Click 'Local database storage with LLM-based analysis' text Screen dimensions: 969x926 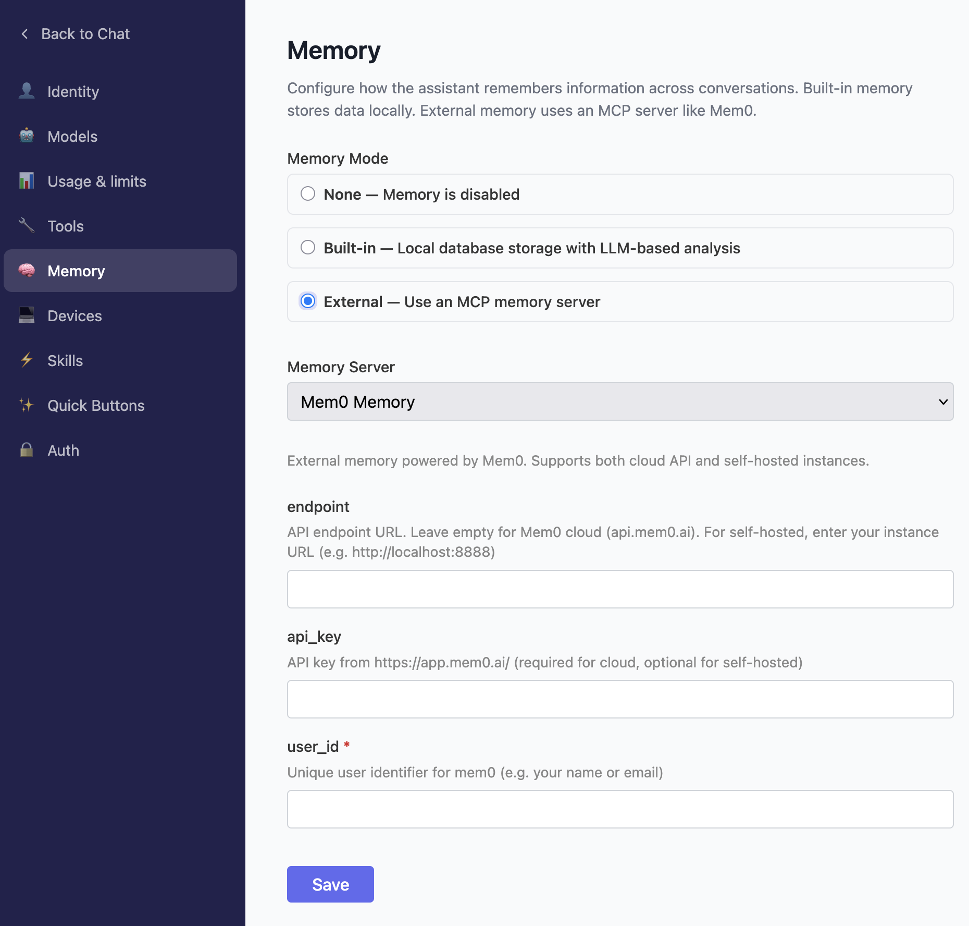pos(568,248)
